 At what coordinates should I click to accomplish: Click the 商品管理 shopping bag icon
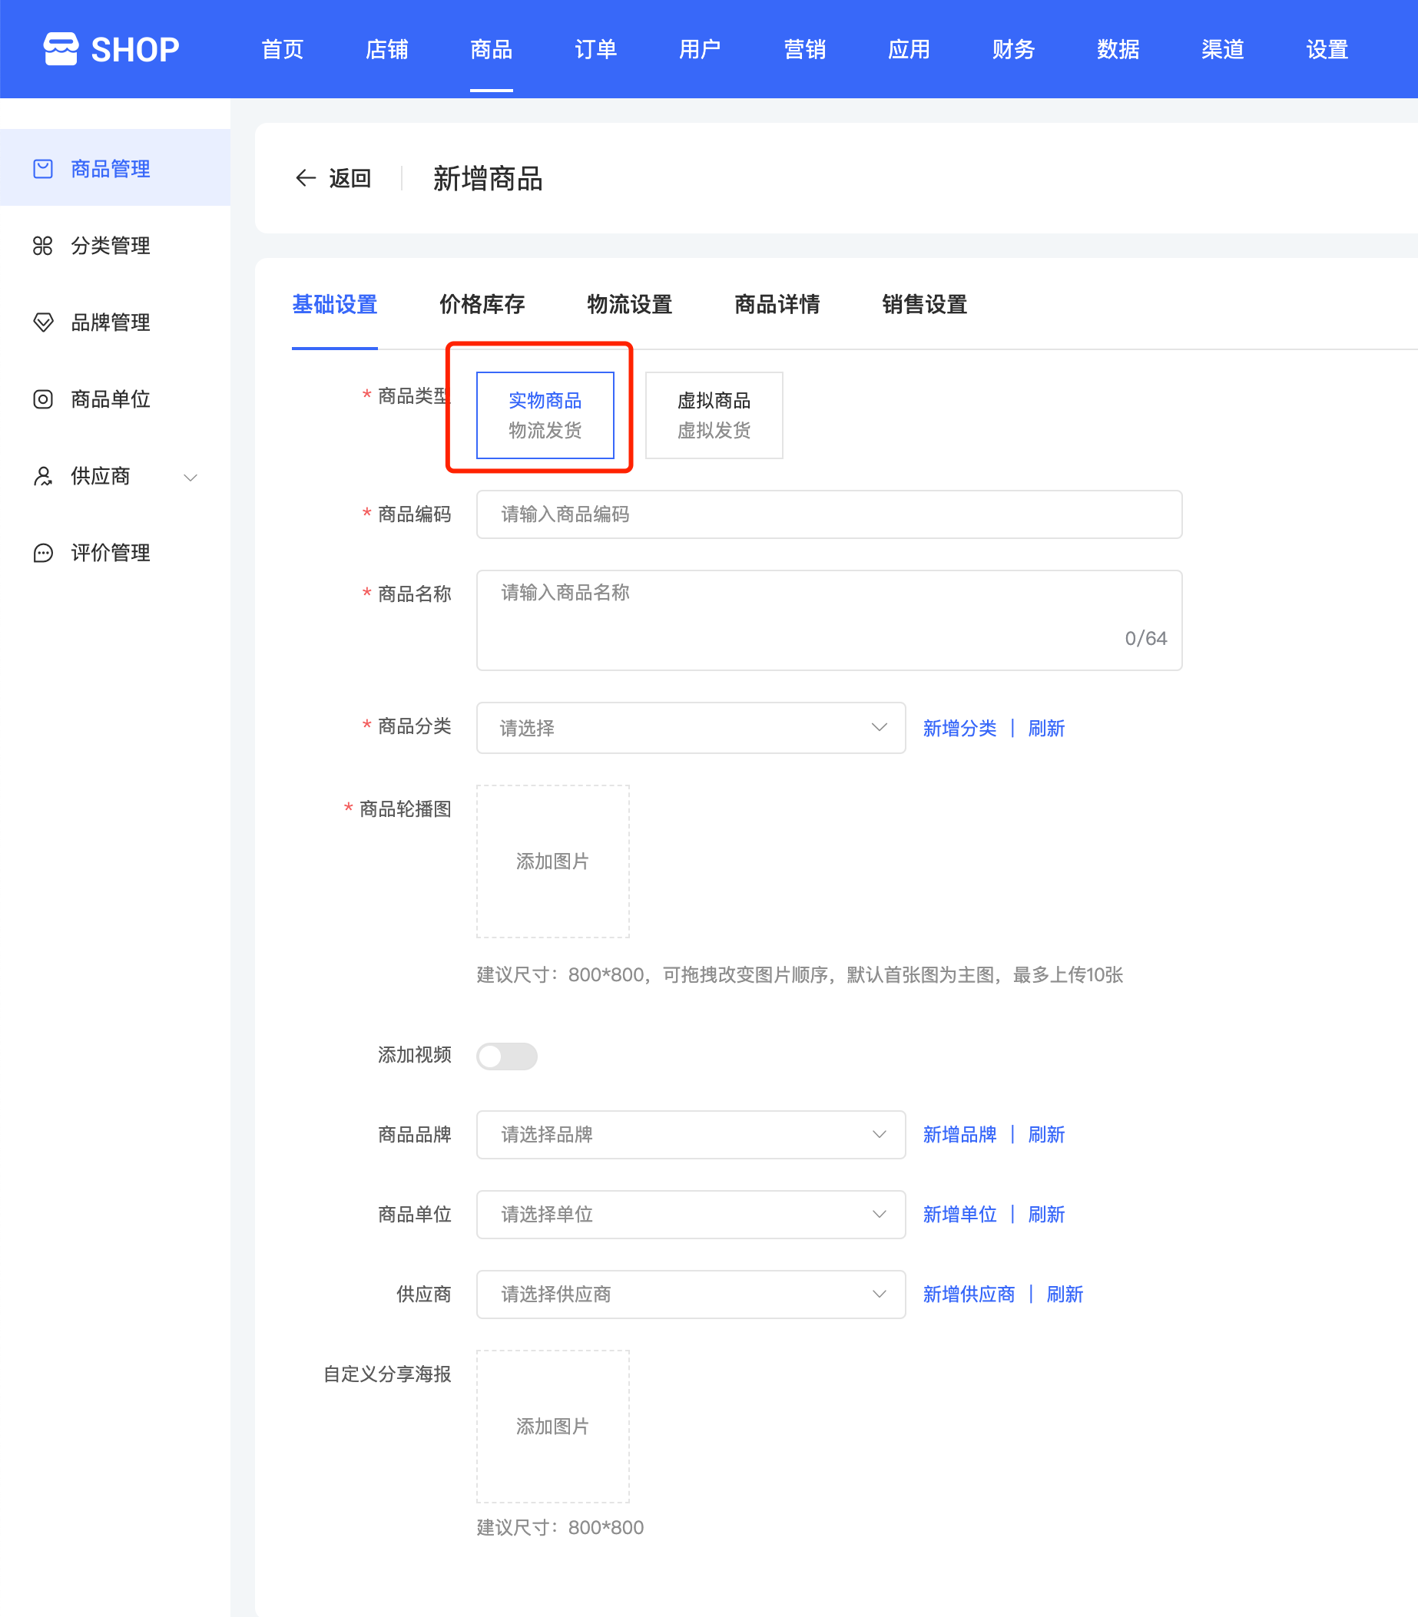coord(43,168)
